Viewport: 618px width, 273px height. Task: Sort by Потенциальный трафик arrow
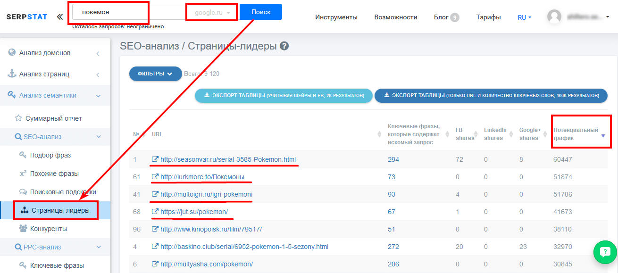[603, 136]
